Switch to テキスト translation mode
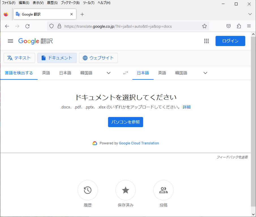256x217 pixels. pos(19,58)
